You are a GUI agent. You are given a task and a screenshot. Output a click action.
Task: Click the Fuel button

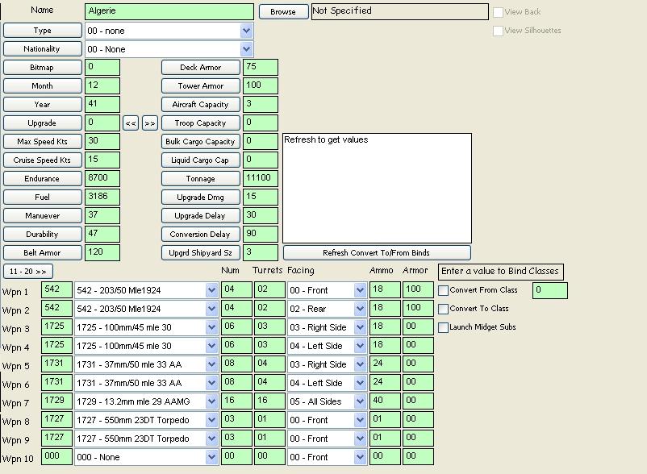[43, 197]
